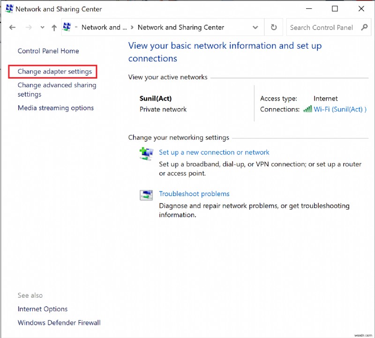Click the 'Internet' access type value

pyautogui.click(x=325, y=98)
